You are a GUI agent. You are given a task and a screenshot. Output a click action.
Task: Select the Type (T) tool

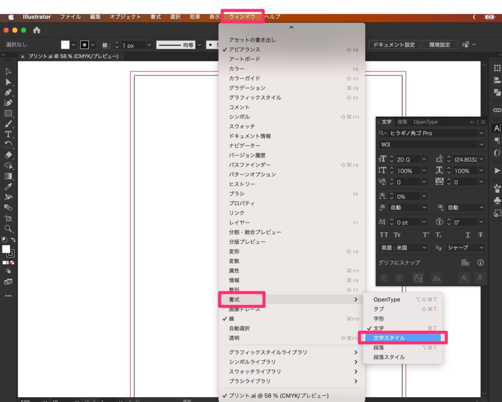(8, 134)
